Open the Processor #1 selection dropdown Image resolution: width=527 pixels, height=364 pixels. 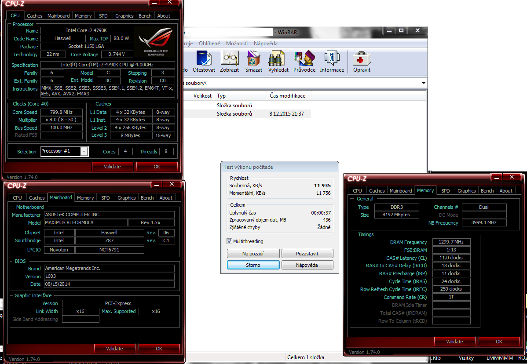pyautogui.click(x=84, y=151)
